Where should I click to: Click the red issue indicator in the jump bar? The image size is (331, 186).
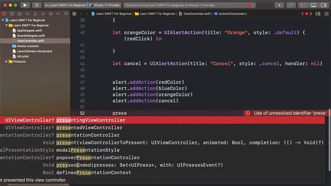[307, 14]
